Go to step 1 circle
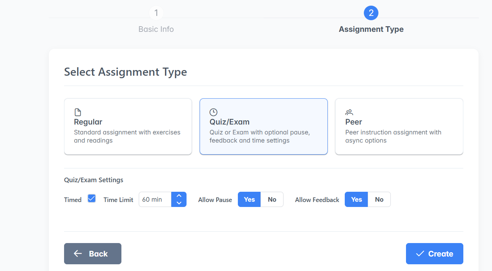 tap(156, 13)
